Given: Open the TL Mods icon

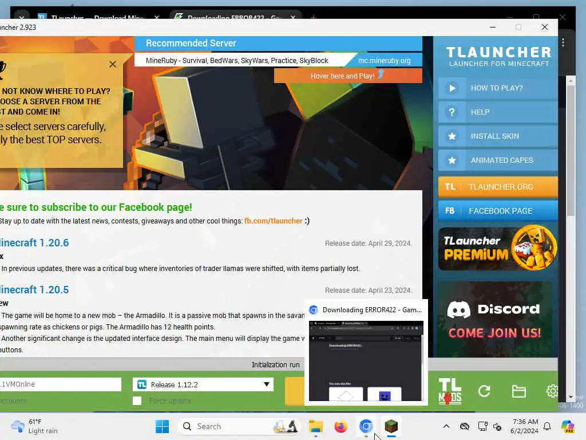Looking at the screenshot, I should pyautogui.click(x=450, y=391).
